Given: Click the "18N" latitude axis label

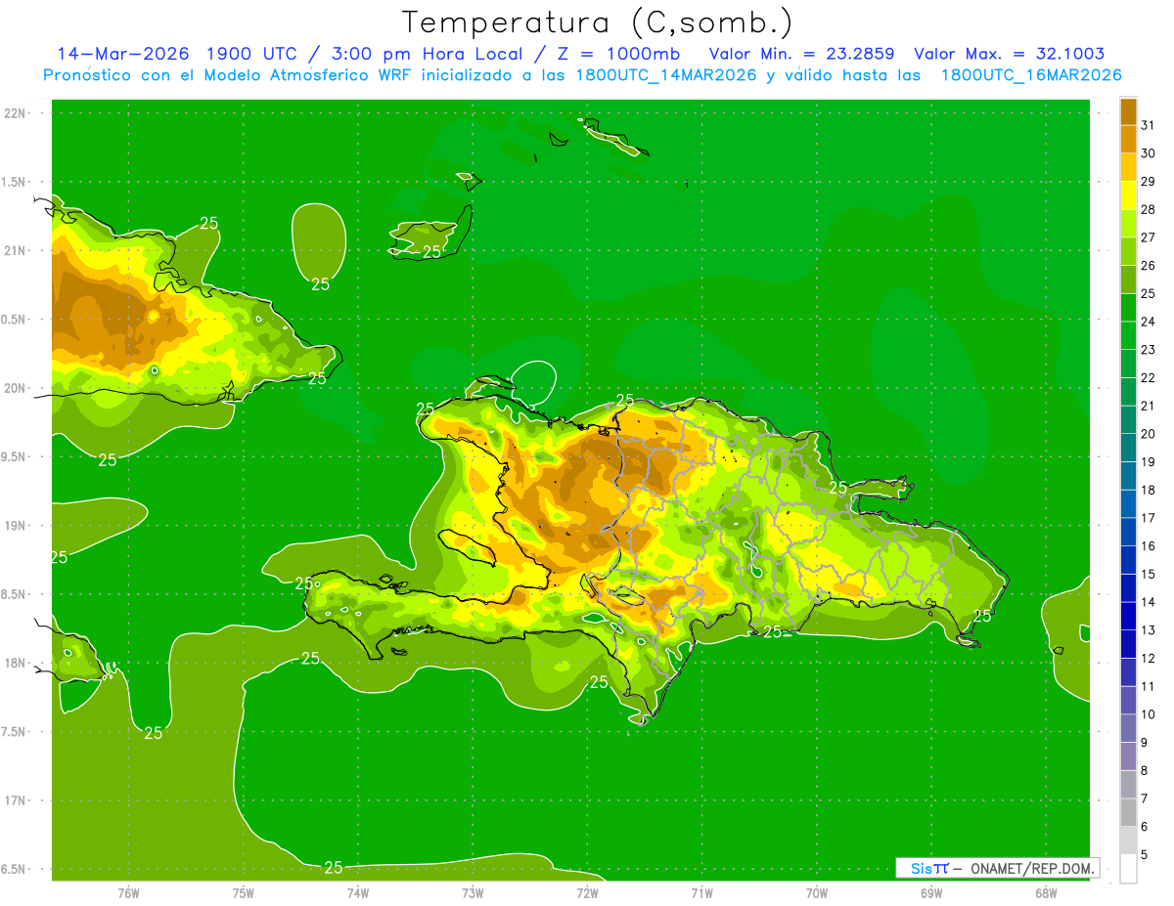Looking at the screenshot, I should pyautogui.click(x=17, y=663).
